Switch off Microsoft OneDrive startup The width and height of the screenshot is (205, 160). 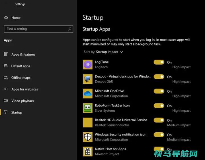pyautogui.click(x=159, y=91)
